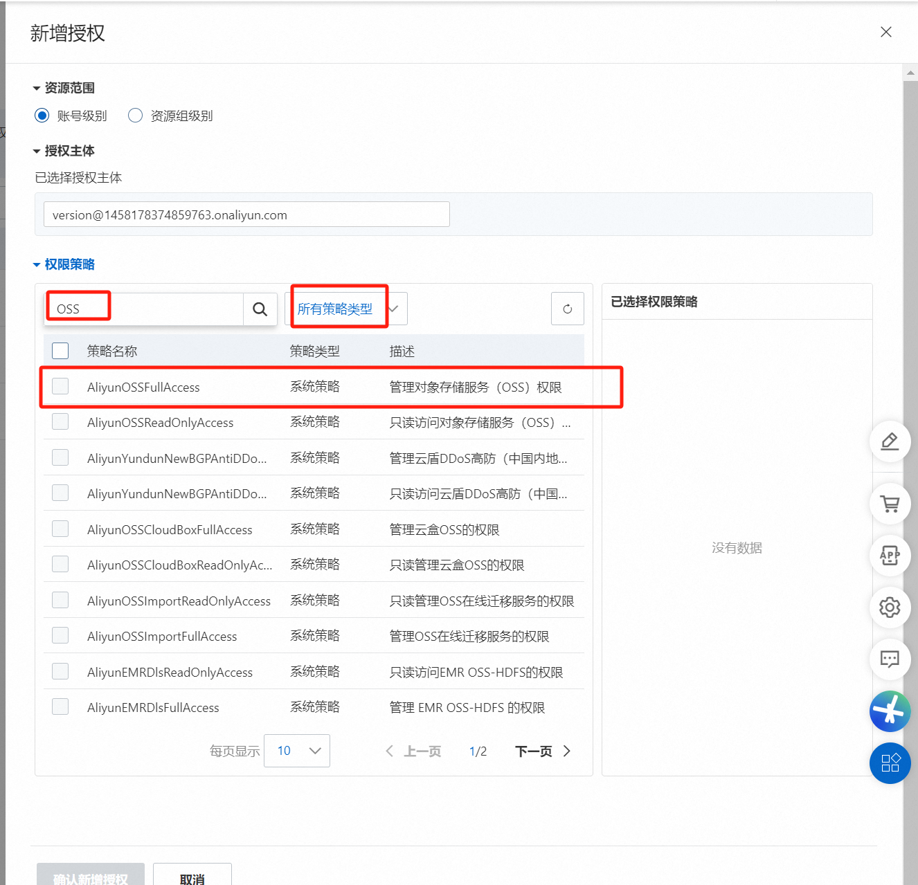This screenshot has width=918, height=885.
Task: Open the APP floating icon
Action: coord(890,556)
